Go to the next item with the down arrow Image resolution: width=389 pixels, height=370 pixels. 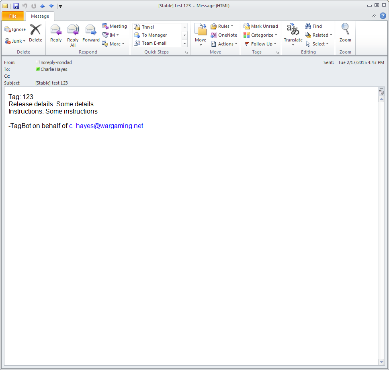point(51,6)
